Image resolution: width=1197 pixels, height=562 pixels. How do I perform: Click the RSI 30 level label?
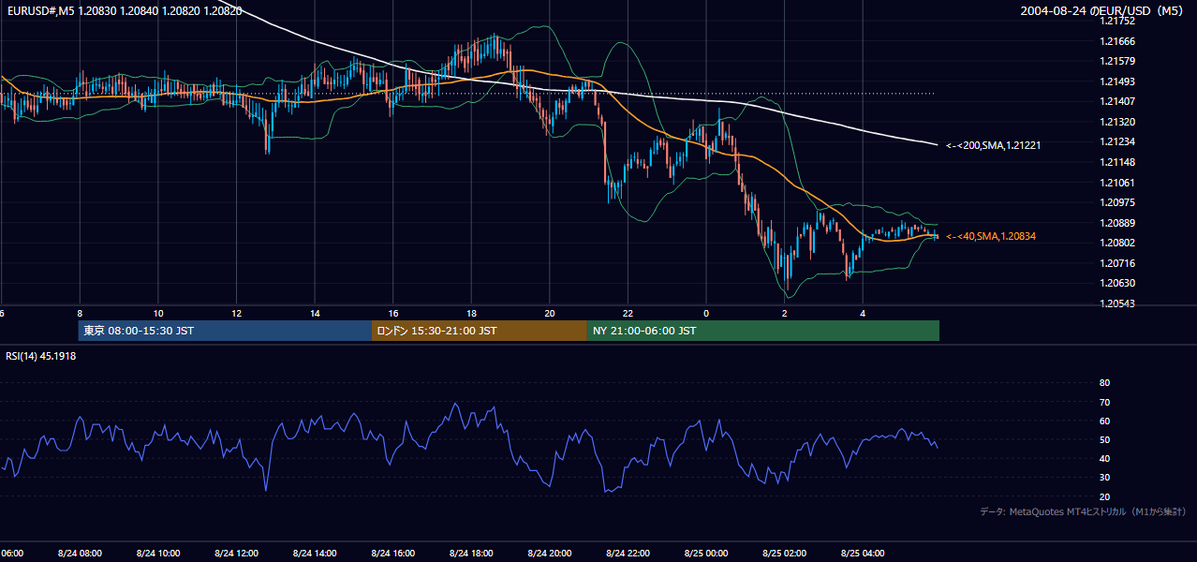(x=1104, y=477)
